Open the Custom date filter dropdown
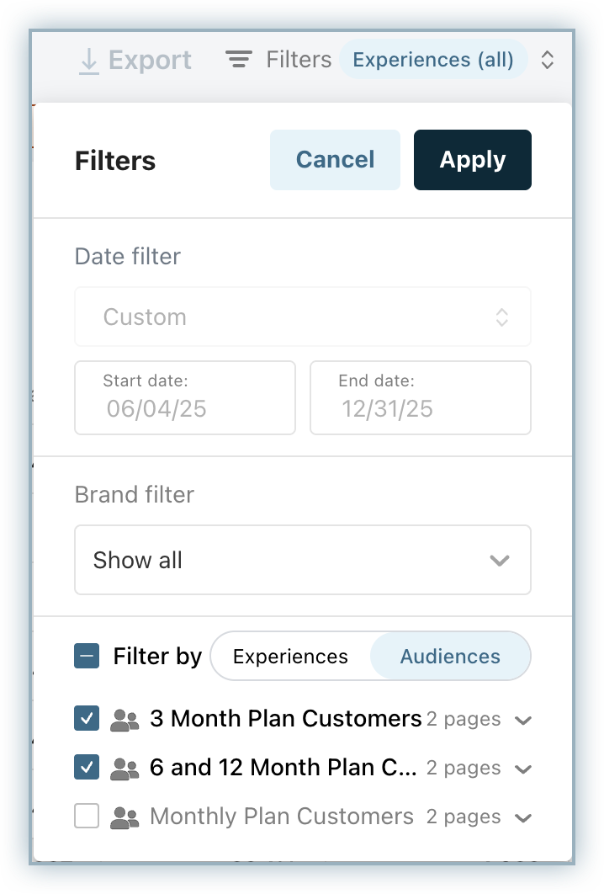Image resolution: width=604 pixels, height=894 pixels. (x=303, y=317)
